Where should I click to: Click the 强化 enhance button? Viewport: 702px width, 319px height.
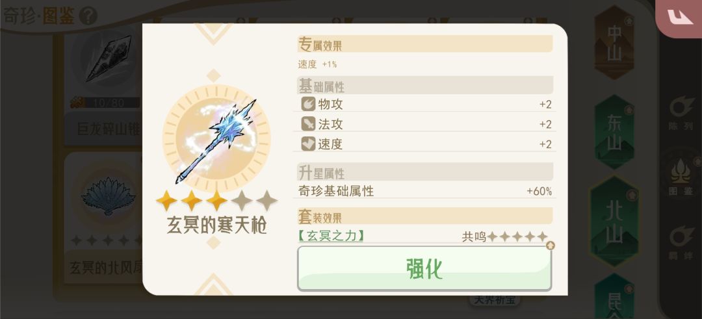click(424, 268)
